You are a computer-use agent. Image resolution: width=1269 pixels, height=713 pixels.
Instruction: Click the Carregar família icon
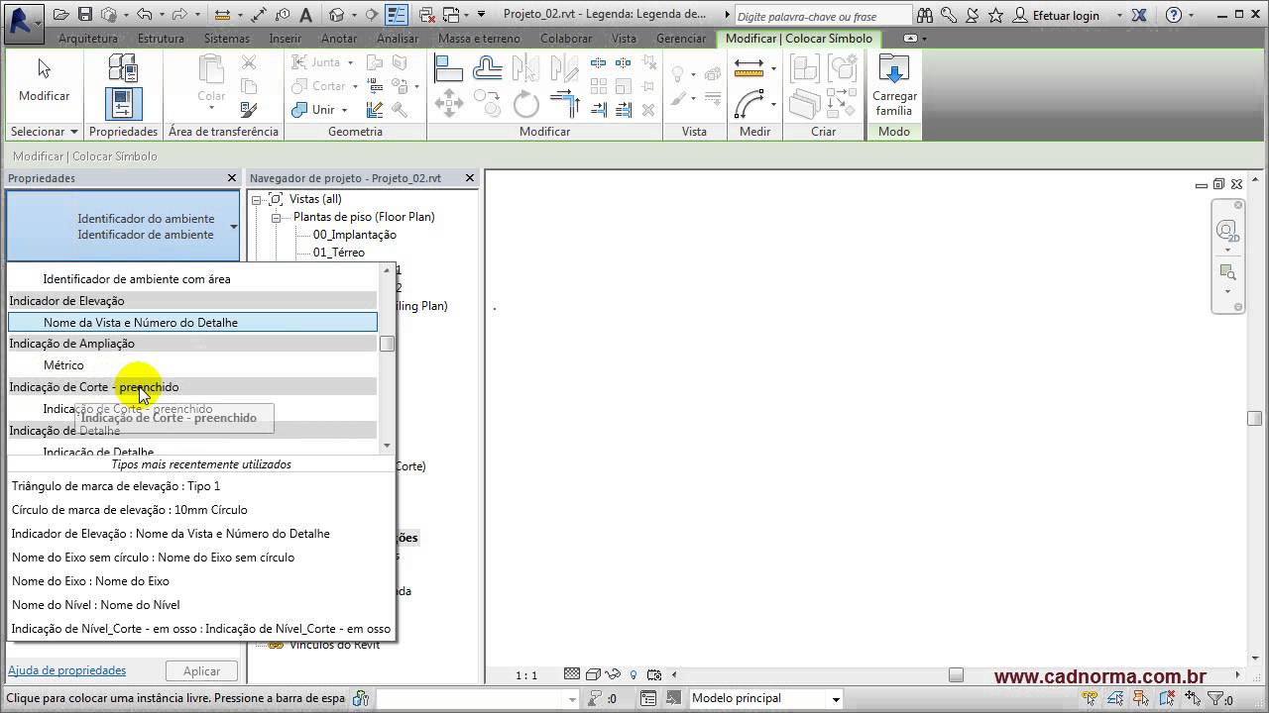tap(894, 85)
